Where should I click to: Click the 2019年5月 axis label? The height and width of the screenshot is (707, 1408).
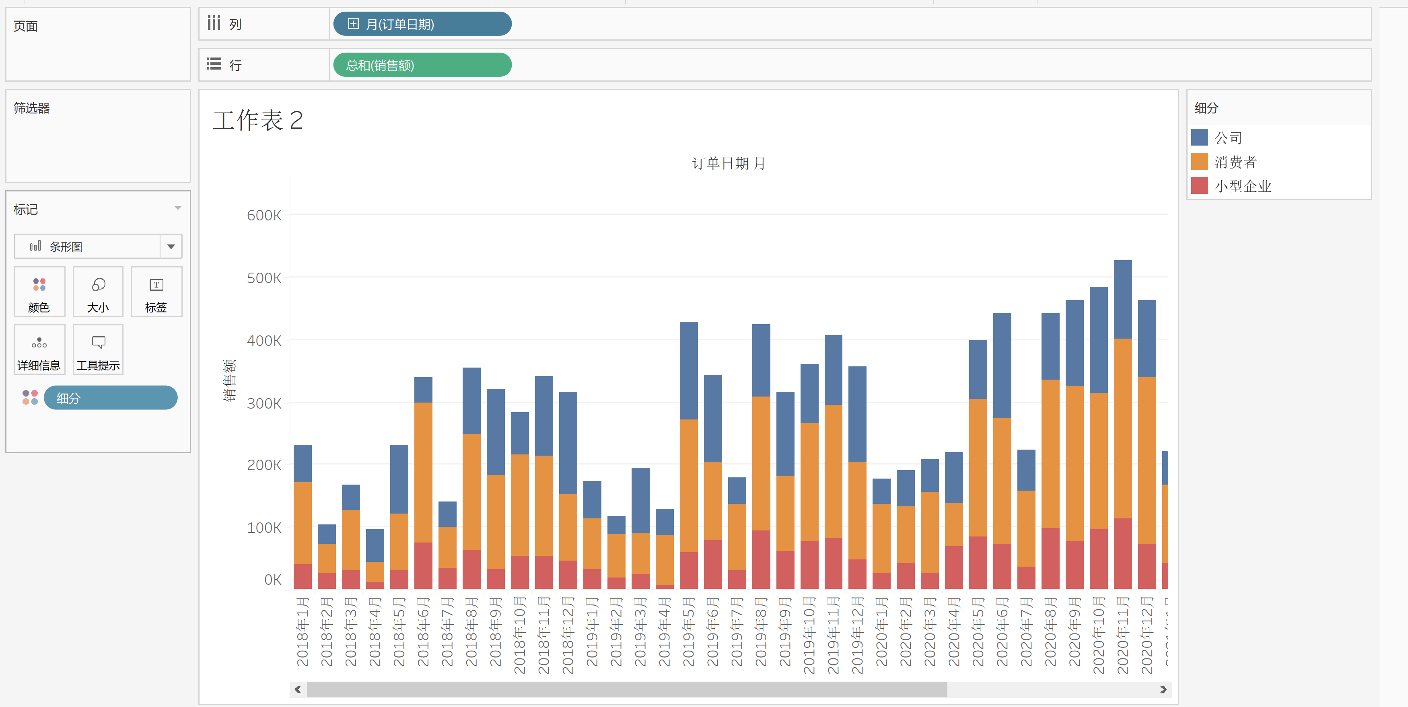(688, 632)
